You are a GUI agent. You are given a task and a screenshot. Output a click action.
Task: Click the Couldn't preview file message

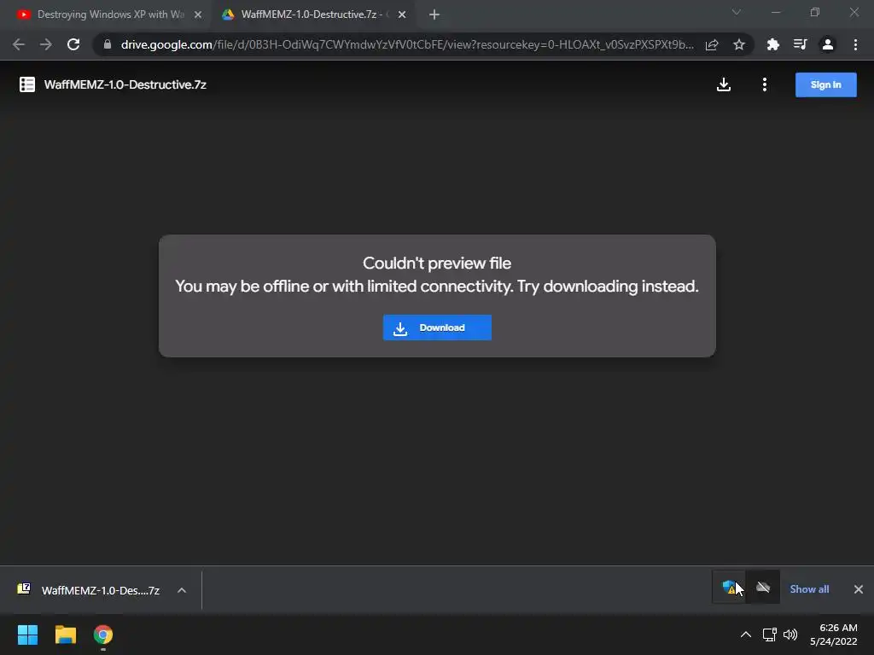click(437, 263)
